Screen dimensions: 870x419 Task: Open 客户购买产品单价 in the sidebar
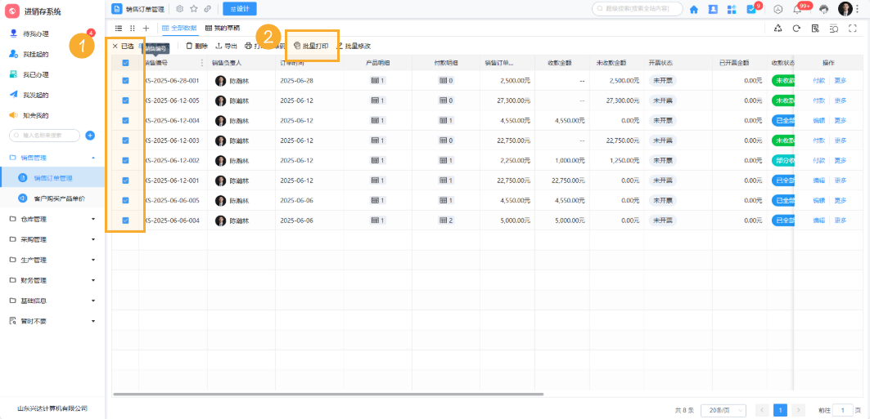click(58, 198)
